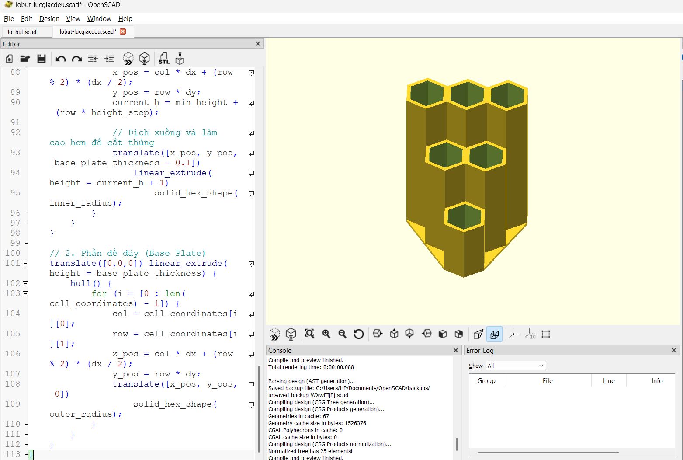
Task: Toggle Orthogonal projection
Action: coord(495,334)
